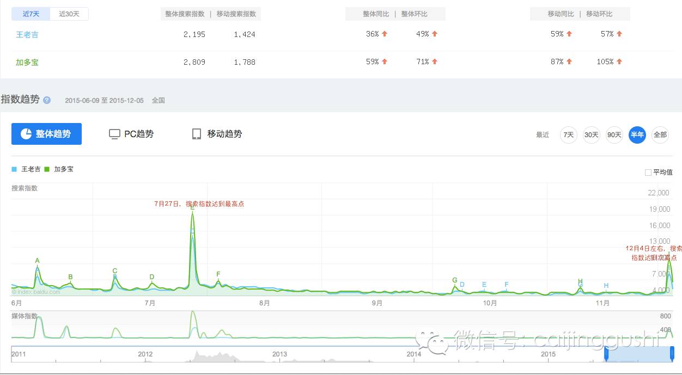Click up arrow beside 加多宝 105% 移动环比
The image size is (682, 375).
tap(619, 62)
